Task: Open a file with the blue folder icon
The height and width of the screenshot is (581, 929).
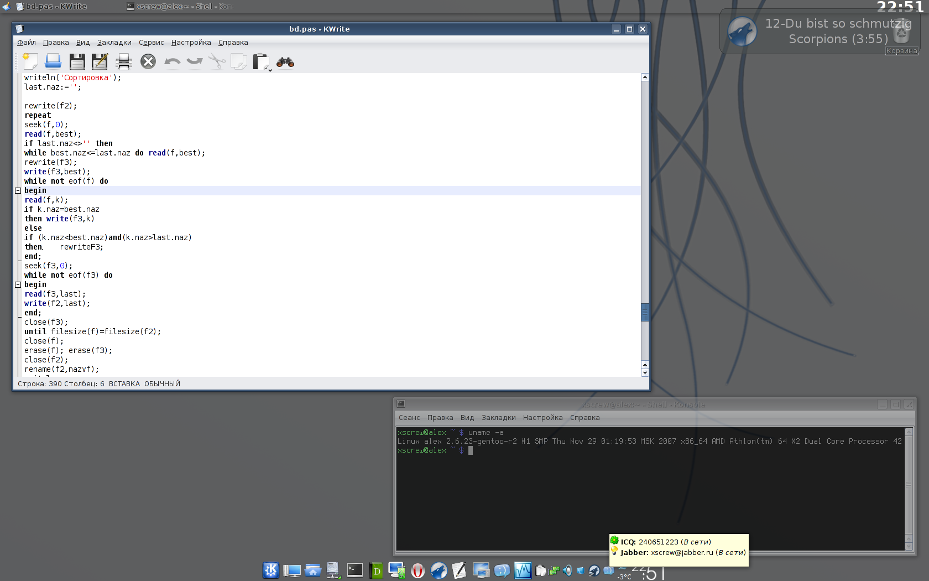Action: (x=53, y=61)
